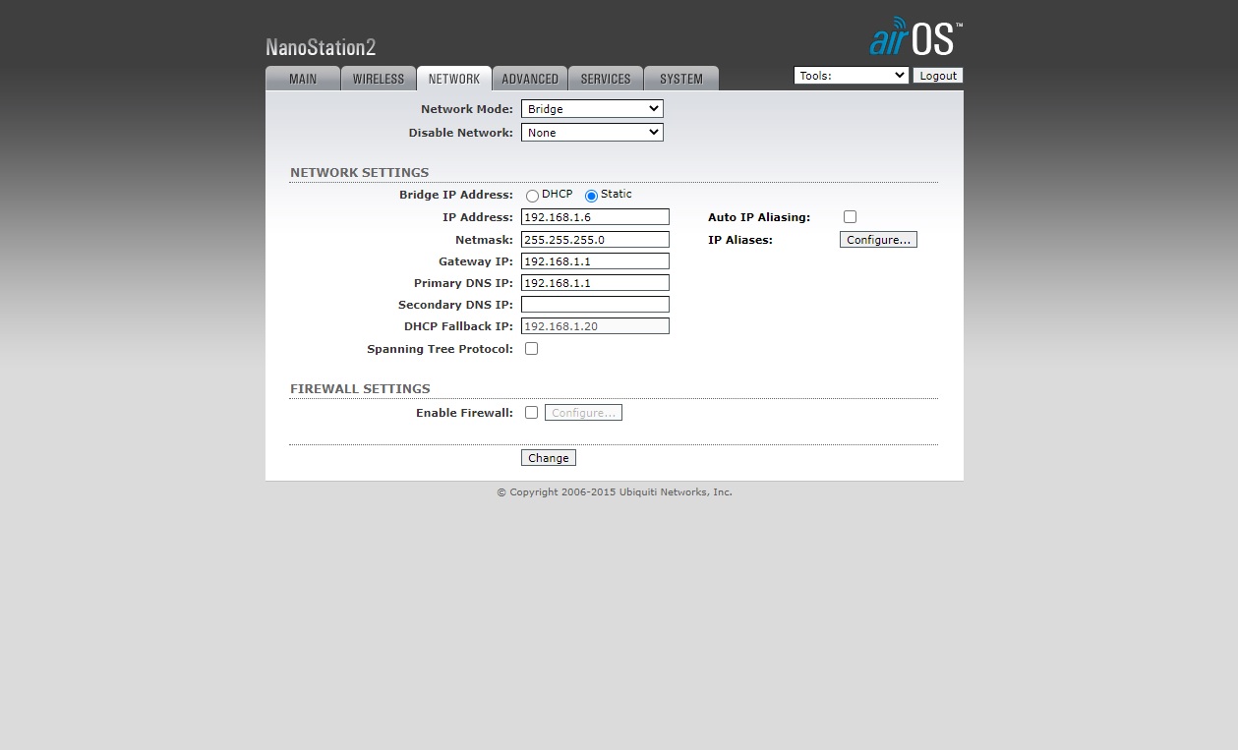Select the NETWORK tab
Screen dimensions: 1238x750
(454, 79)
